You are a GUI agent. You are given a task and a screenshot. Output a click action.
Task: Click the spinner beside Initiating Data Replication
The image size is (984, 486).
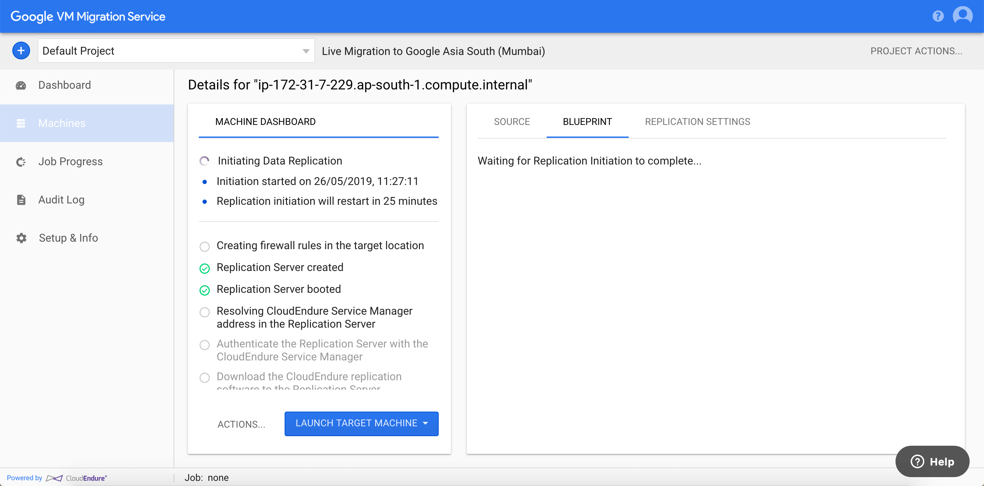click(x=204, y=161)
